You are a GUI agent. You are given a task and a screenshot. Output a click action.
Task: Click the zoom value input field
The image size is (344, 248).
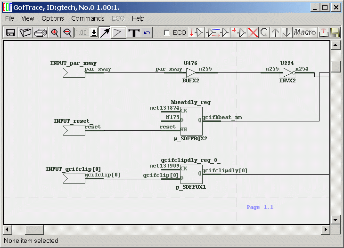click(82, 32)
